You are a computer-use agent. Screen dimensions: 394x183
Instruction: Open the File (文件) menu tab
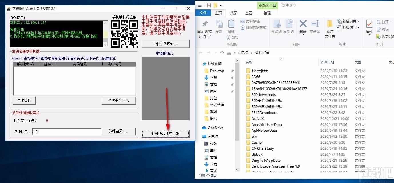coord(203,13)
